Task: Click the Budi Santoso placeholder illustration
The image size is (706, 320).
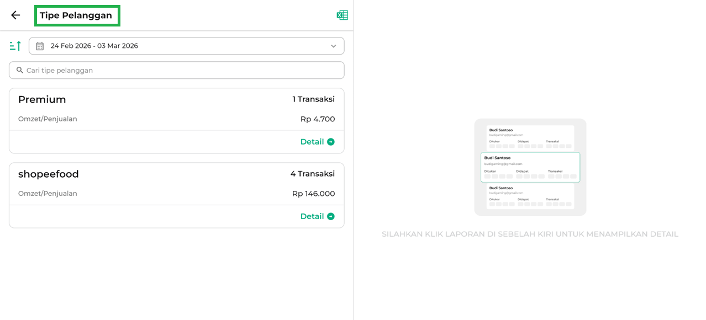Action: pos(530,167)
